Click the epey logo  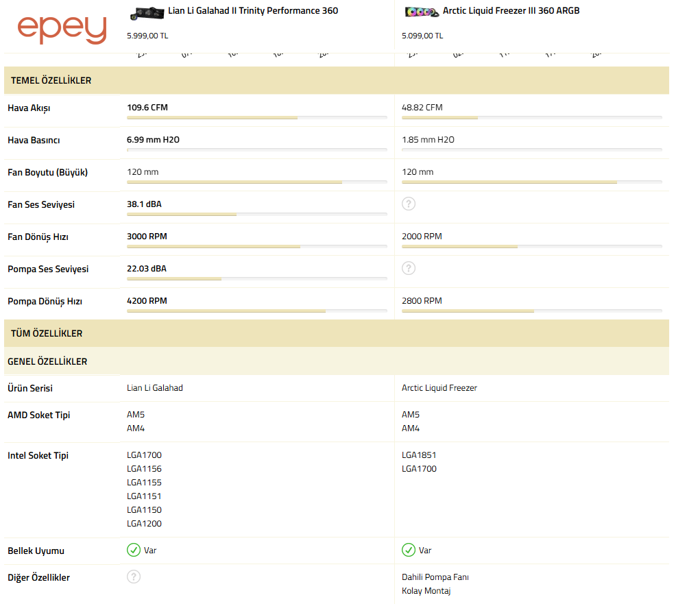click(62, 29)
